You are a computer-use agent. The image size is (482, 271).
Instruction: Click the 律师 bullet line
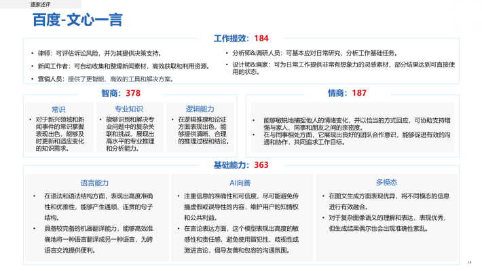pos(100,54)
